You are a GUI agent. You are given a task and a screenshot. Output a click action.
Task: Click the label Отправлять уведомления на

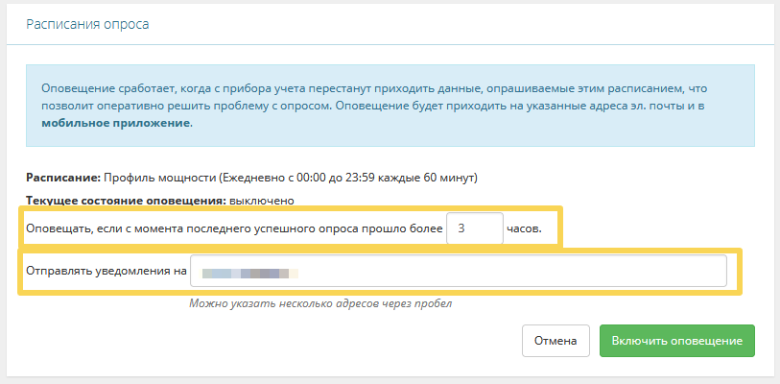[106, 271]
